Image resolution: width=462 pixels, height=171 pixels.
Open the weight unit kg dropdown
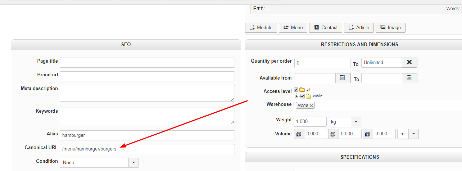pyautogui.click(x=344, y=122)
